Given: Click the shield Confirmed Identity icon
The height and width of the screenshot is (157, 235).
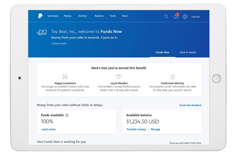Looking at the screenshot, I should tap(173, 77).
